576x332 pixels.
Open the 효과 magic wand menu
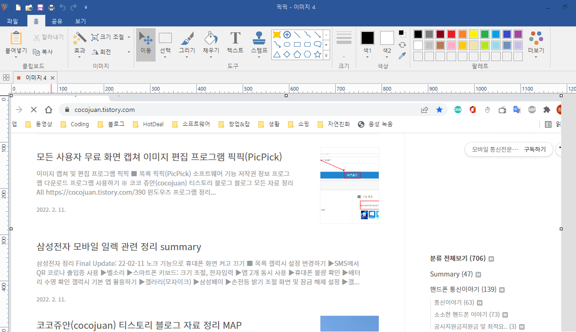coord(79,44)
